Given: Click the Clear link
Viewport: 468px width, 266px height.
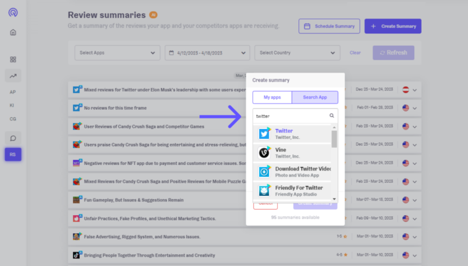Looking at the screenshot, I should click(x=355, y=53).
